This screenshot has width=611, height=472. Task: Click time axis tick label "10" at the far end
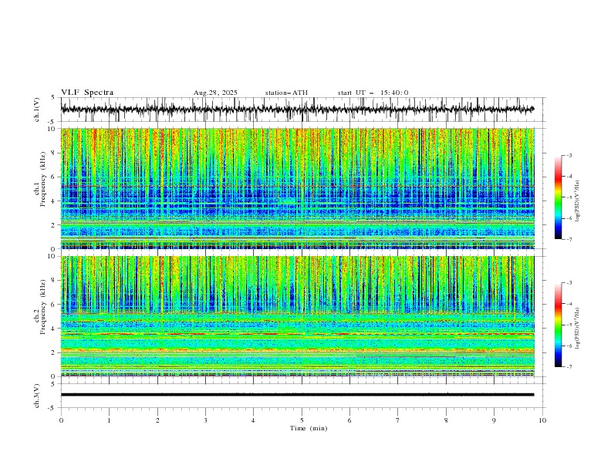point(542,420)
